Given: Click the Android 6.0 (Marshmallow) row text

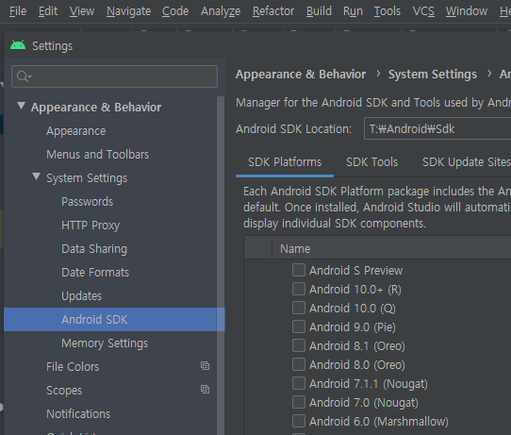Looking at the screenshot, I should click(379, 422).
